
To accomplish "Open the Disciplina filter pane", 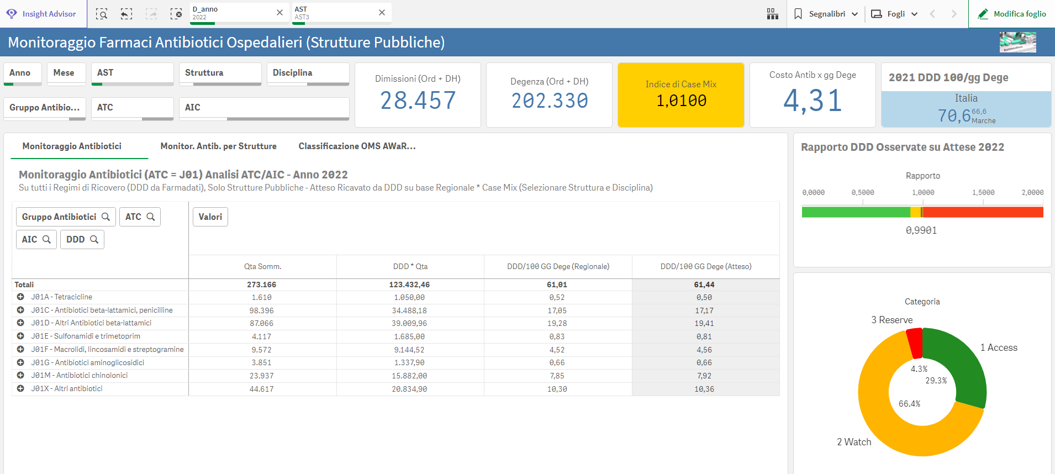I will pos(308,73).
